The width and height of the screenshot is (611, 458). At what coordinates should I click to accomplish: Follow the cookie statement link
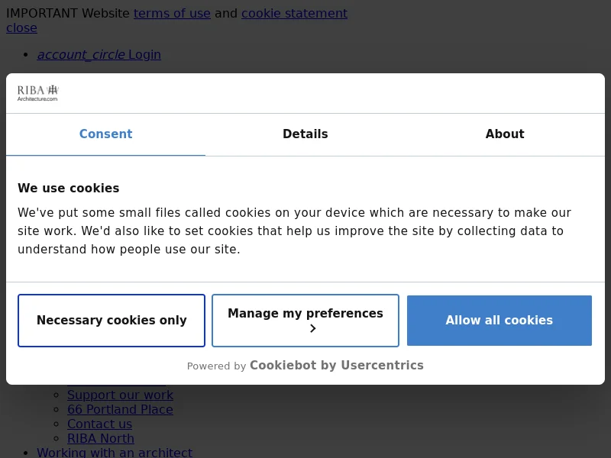294,14
